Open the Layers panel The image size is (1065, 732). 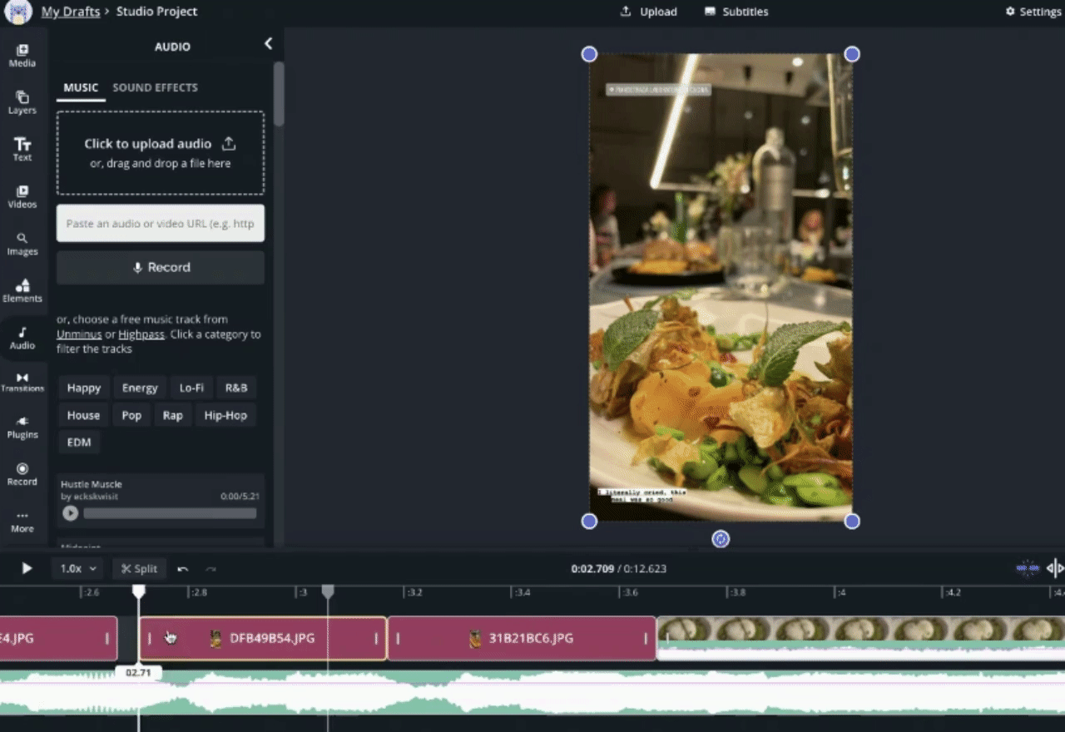[22, 102]
